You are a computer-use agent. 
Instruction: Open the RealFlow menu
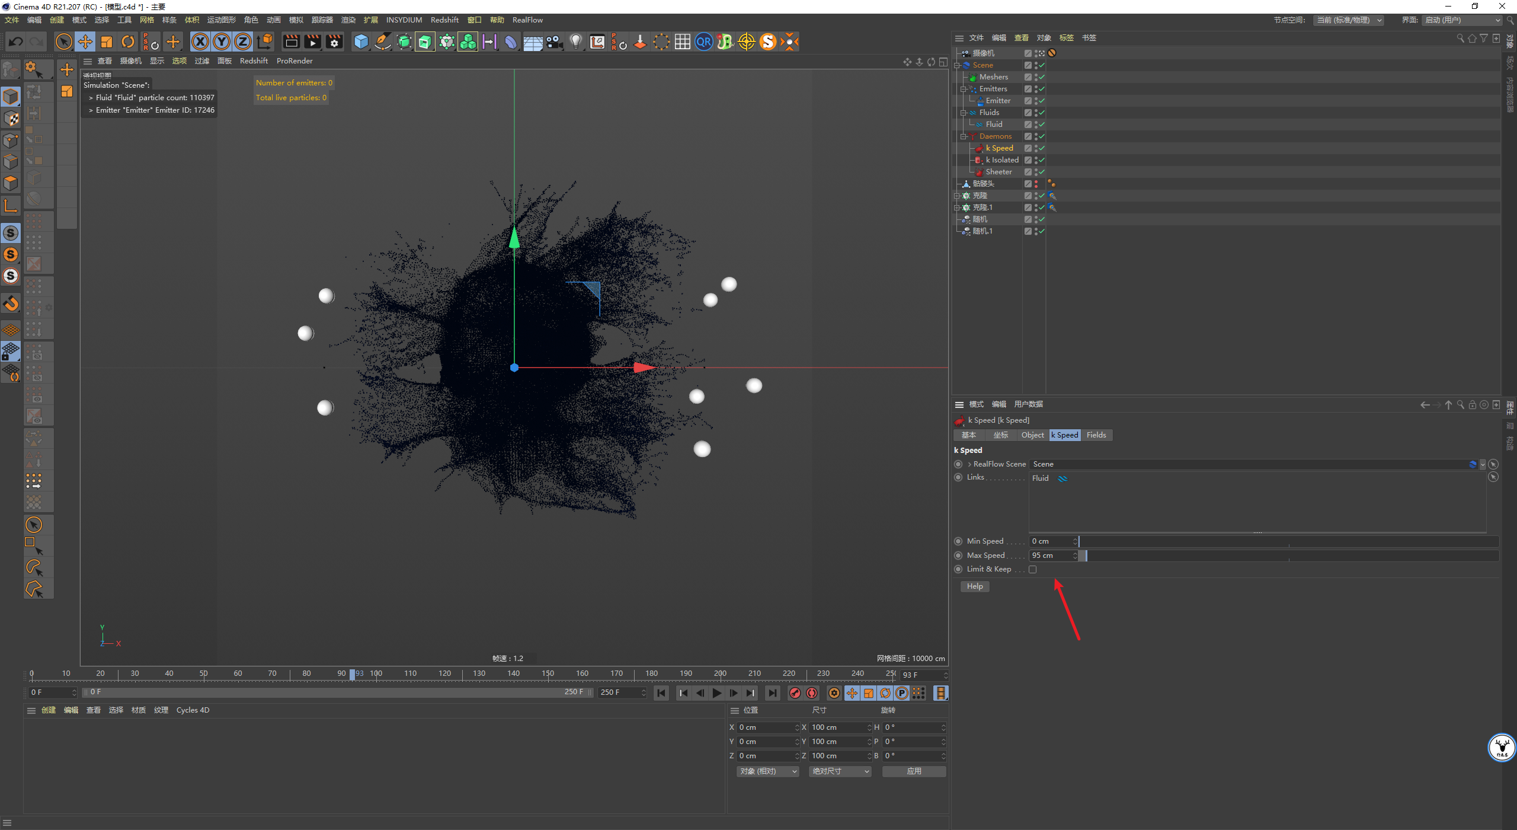coord(527,20)
